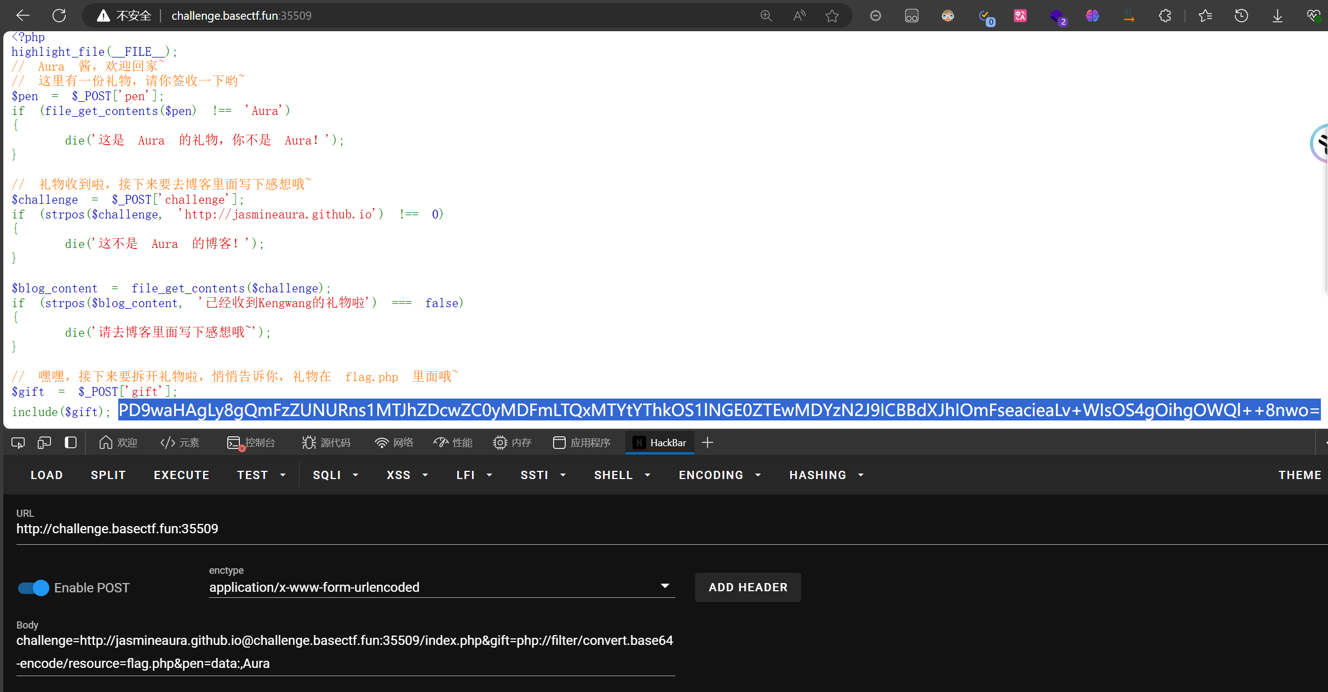The image size is (1328, 692).
Task: Select the HackBar tab
Action: click(660, 442)
